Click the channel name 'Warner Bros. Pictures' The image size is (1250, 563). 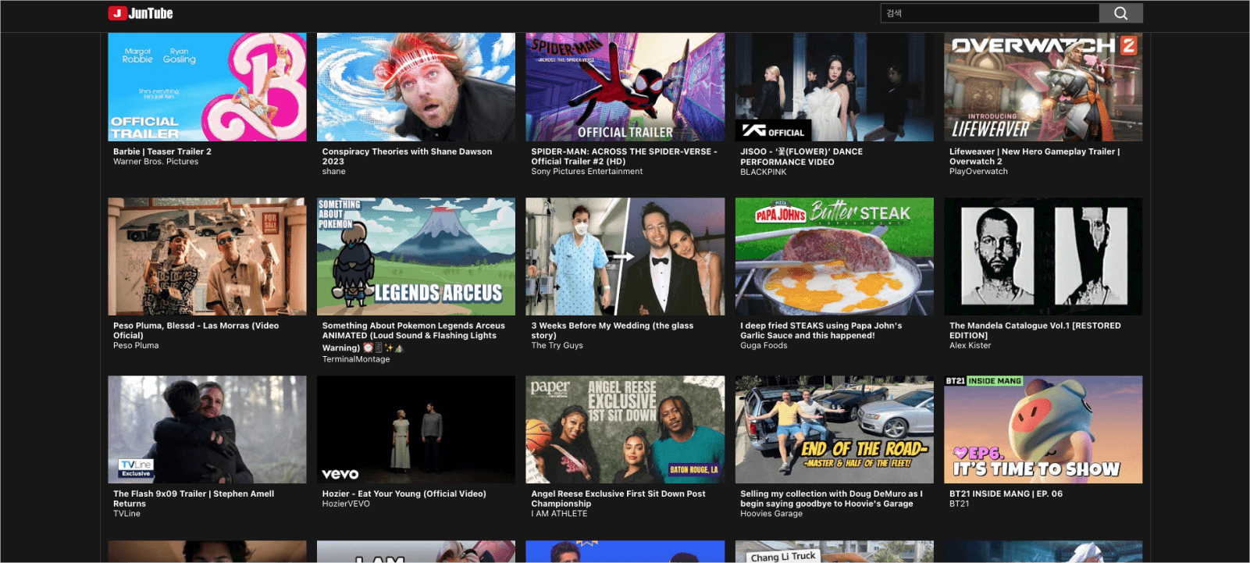[x=155, y=162]
